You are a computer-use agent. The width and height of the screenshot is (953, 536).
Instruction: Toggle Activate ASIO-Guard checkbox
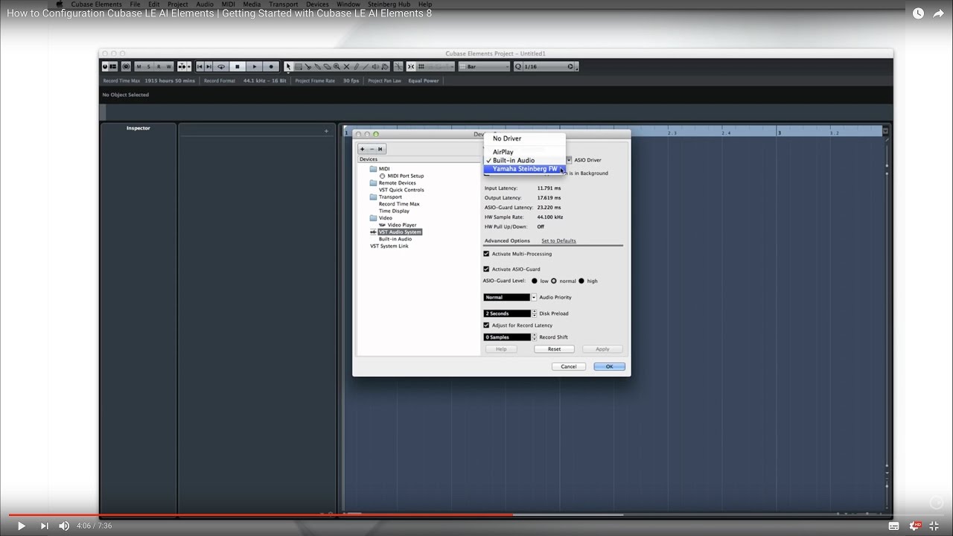(x=486, y=269)
